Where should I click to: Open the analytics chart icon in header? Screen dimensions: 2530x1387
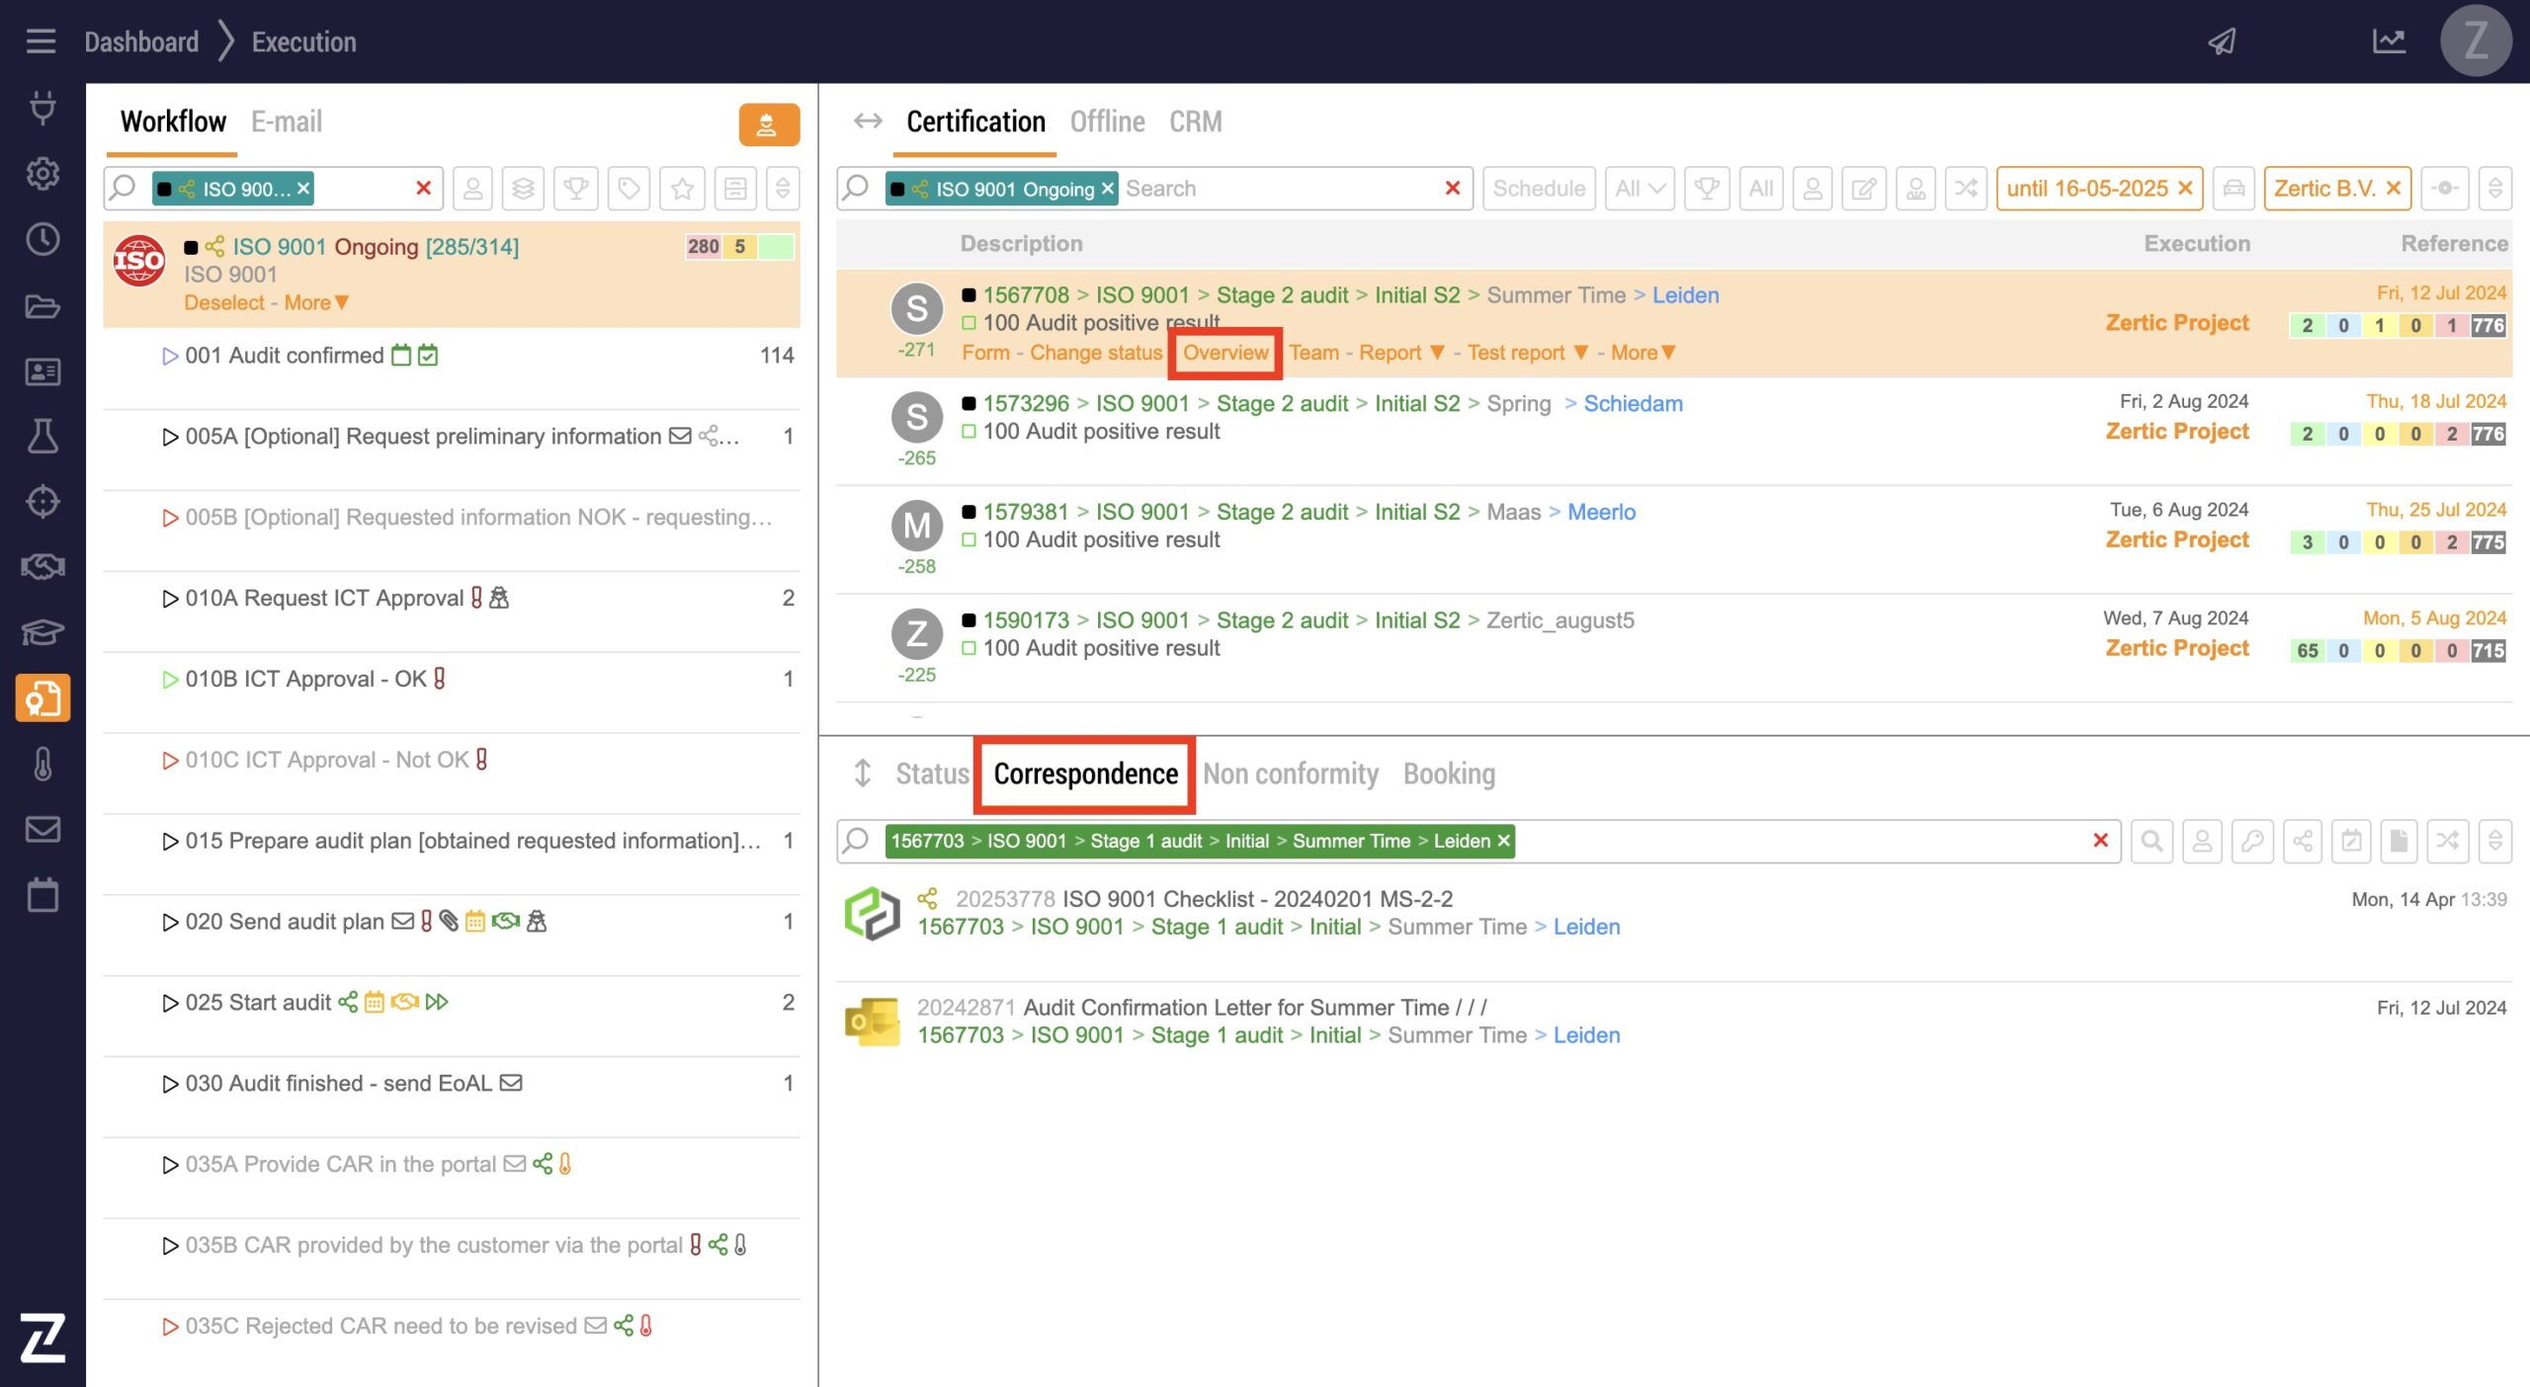[2389, 41]
